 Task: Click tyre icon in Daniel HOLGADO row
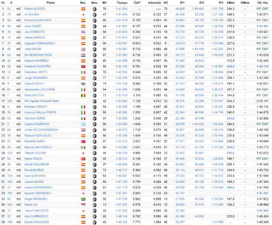(x=95, y=222)
